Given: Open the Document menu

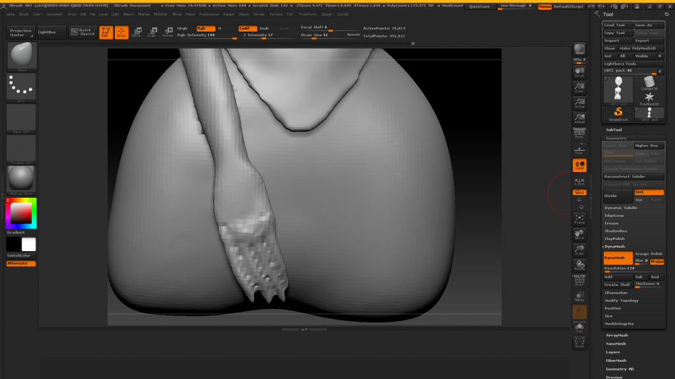Looking at the screenshot, I should (x=55, y=15).
